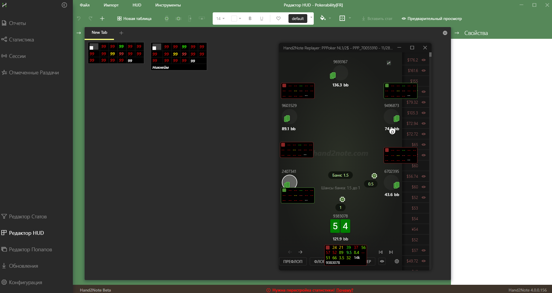Collapse the left sidebar with the arrow icon
Image resolution: width=552 pixels, height=293 pixels.
click(64, 5)
